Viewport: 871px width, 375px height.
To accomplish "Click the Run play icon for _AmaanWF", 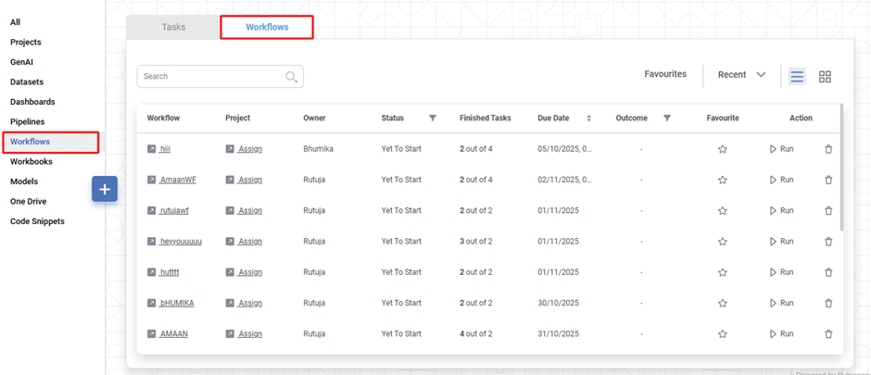I will [774, 180].
